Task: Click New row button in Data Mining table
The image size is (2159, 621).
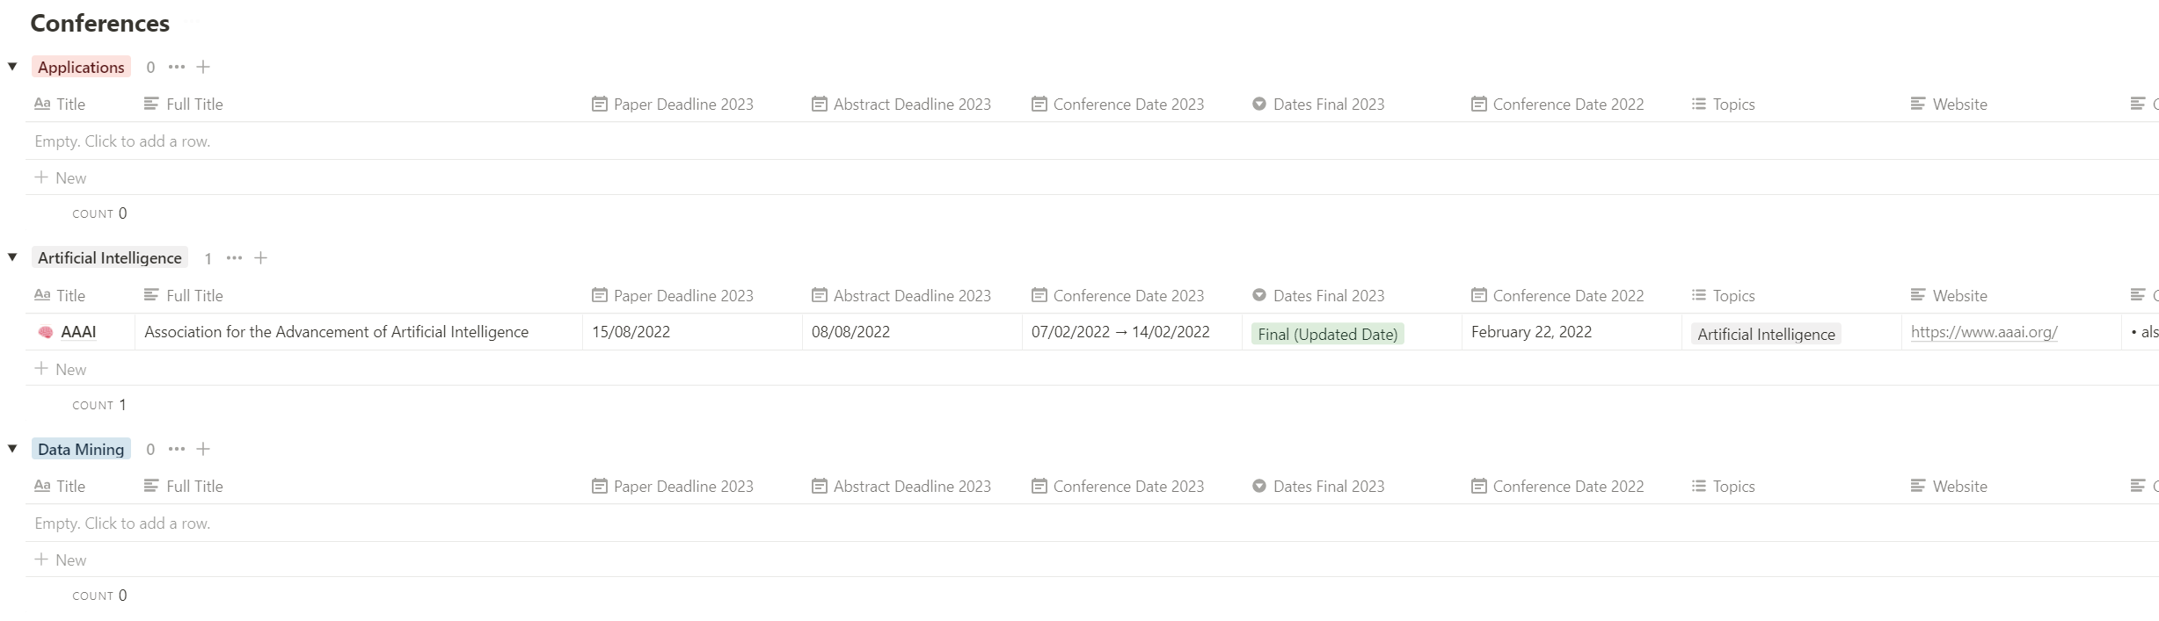Action: (61, 560)
